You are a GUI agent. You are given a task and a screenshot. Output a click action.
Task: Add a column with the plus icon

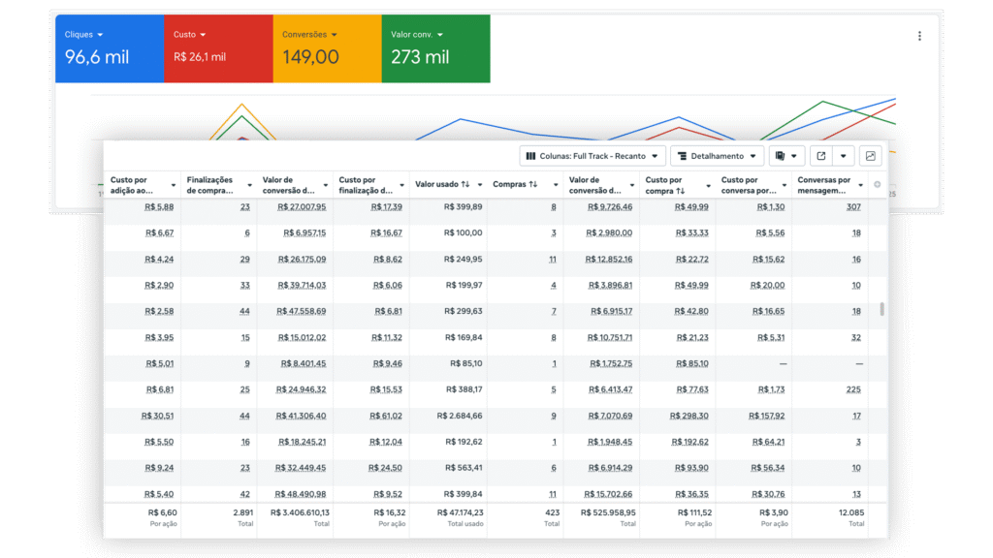coord(878,184)
